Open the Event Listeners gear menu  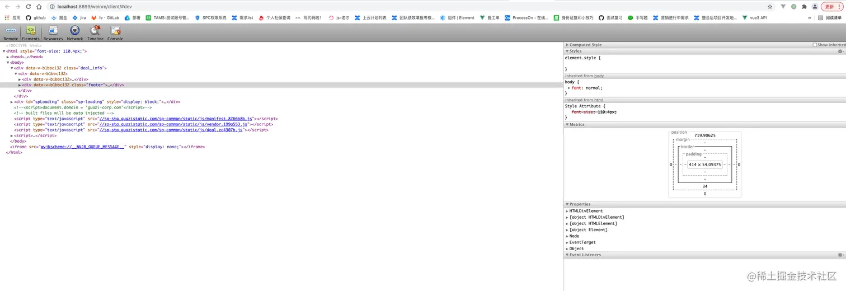pyautogui.click(x=840, y=255)
